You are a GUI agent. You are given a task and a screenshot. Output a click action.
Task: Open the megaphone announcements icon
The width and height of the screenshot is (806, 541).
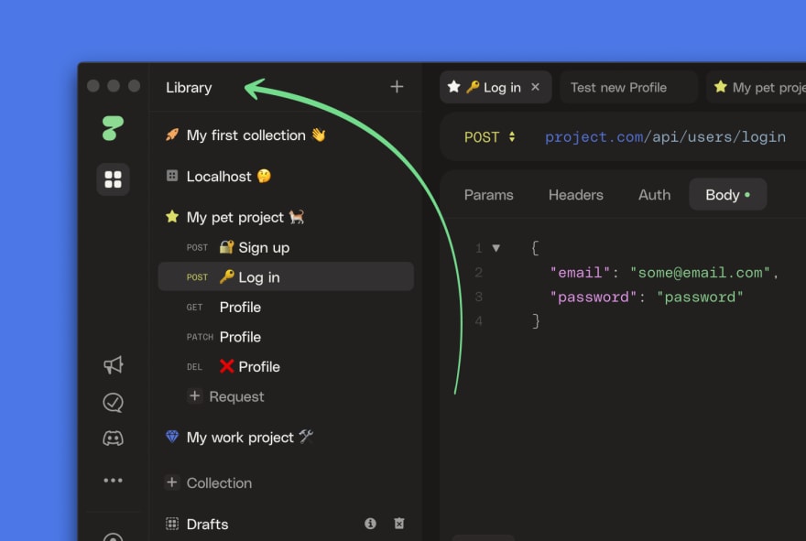click(x=113, y=365)
